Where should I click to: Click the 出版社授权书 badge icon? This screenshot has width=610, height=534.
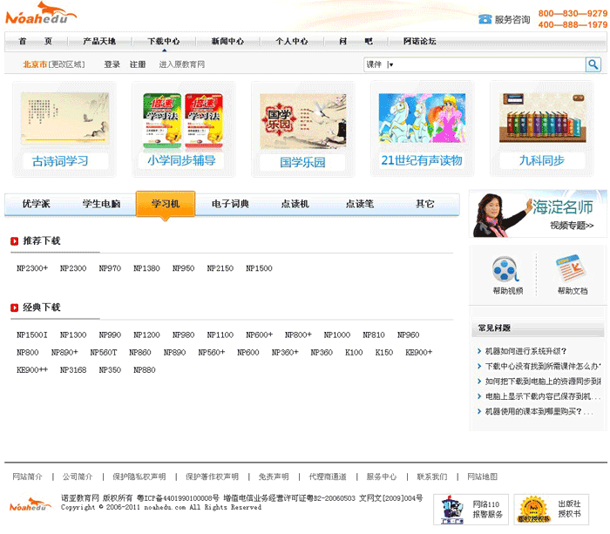click(x=533, y=509)
